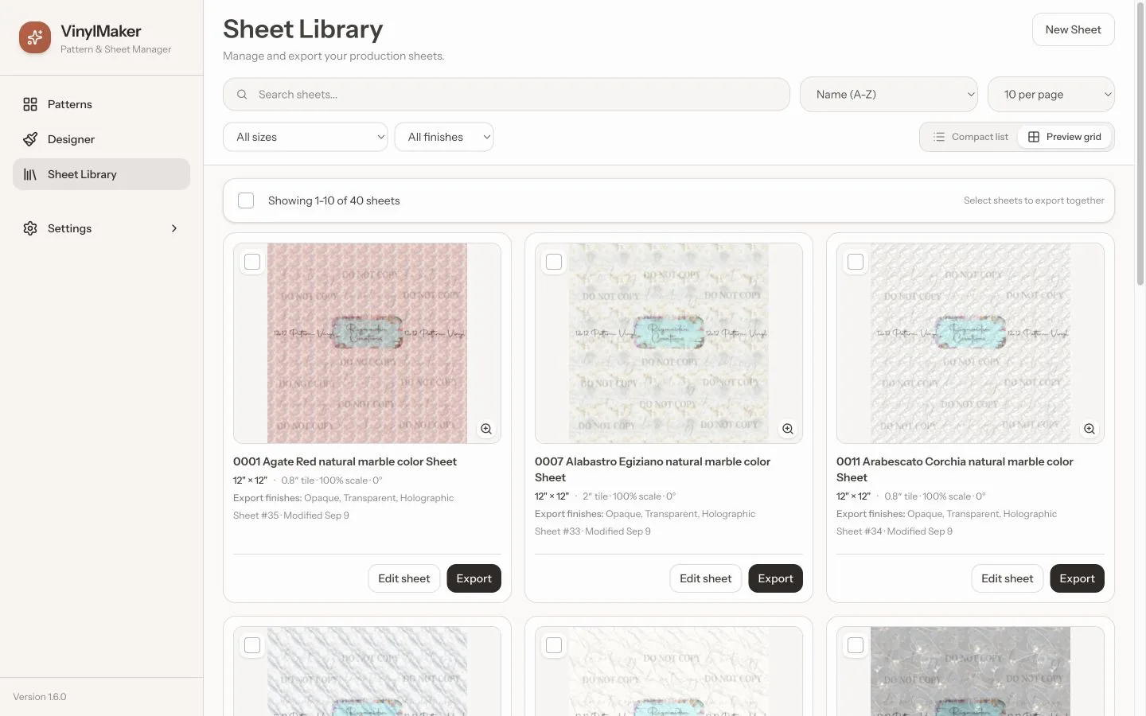Image resolution: width=1146 pixels, height=716 pixels.
Task: Click the Patterns grid icon in sidebar
Action: click(x=30, y=104)
